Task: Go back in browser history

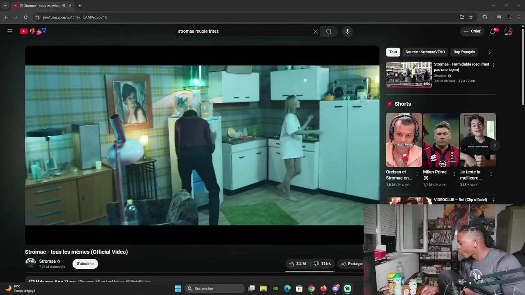Action: coord(6,17)
